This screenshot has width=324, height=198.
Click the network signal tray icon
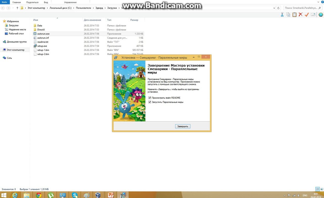[x=294, y=195]
